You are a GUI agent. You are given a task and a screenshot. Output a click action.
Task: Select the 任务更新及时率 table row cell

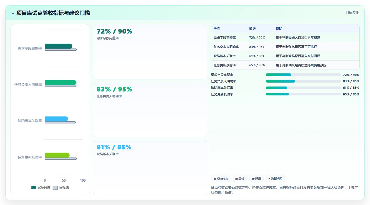(229, 65)
